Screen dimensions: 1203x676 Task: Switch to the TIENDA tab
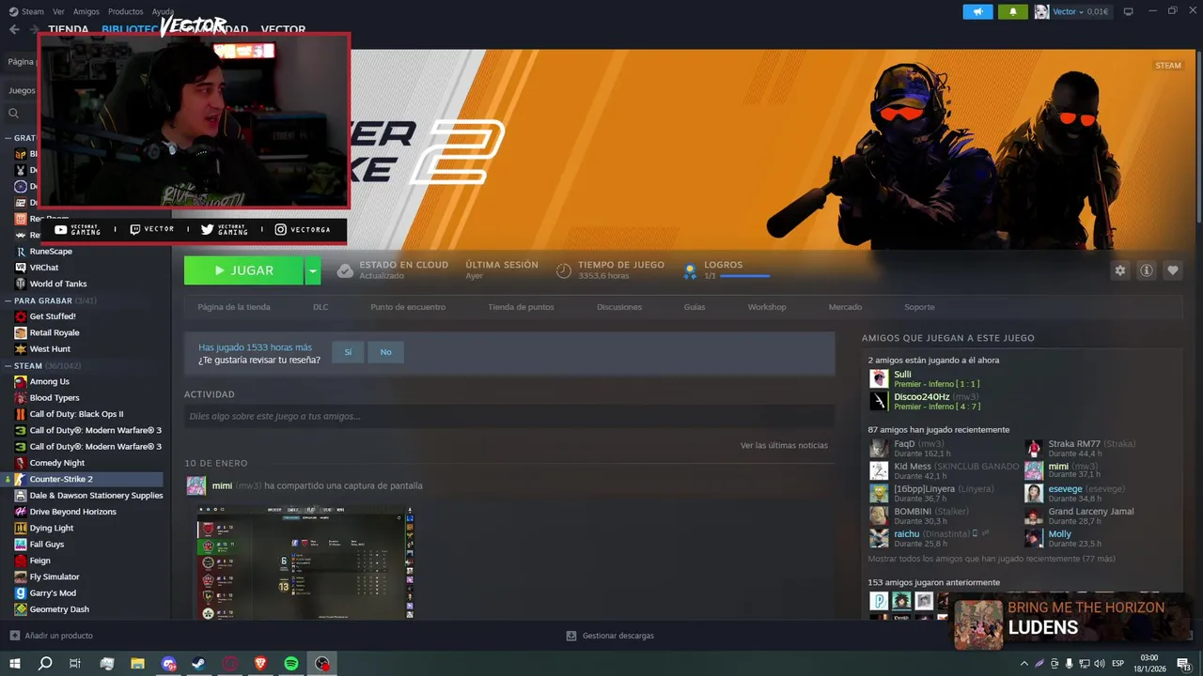tap(69, 30)
